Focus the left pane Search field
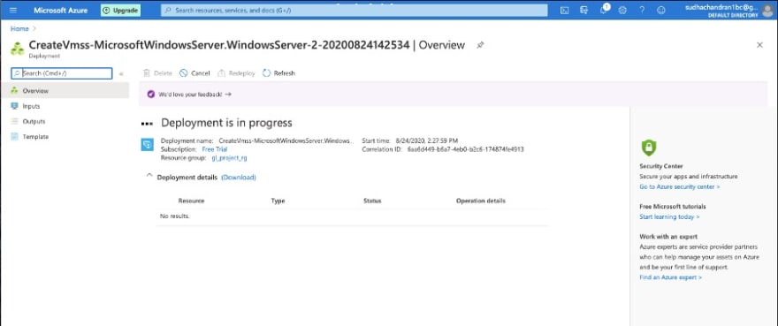778x326 pixels. (x=62, y=73)
